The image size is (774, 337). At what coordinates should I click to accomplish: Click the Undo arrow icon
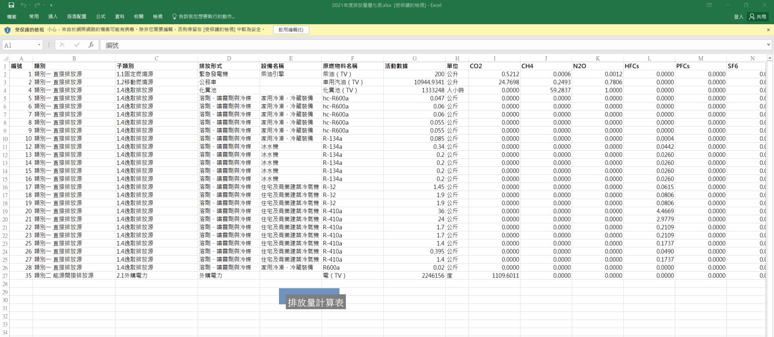[23, 5]
